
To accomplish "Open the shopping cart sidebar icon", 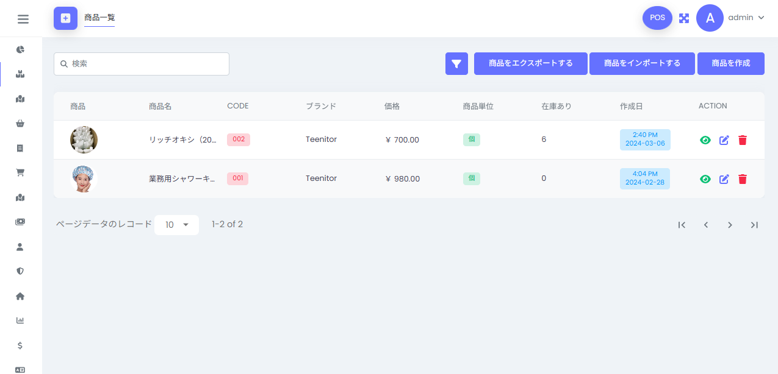I will 20,172.
